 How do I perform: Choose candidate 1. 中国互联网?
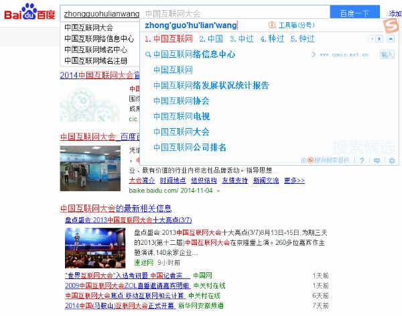169,39
